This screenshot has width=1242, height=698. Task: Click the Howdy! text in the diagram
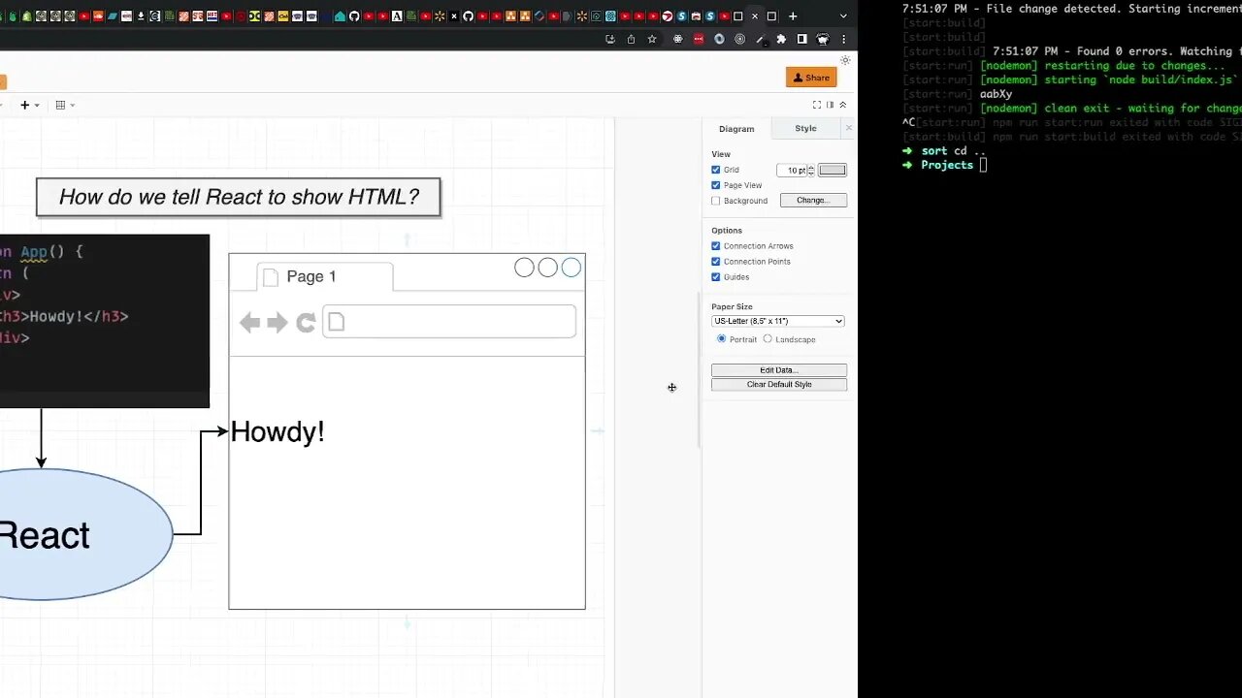pyautogui.click(x=278, y=432)
